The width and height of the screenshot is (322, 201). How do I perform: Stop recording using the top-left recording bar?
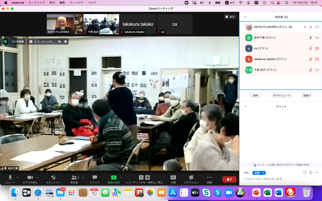(x=65, y=41)
